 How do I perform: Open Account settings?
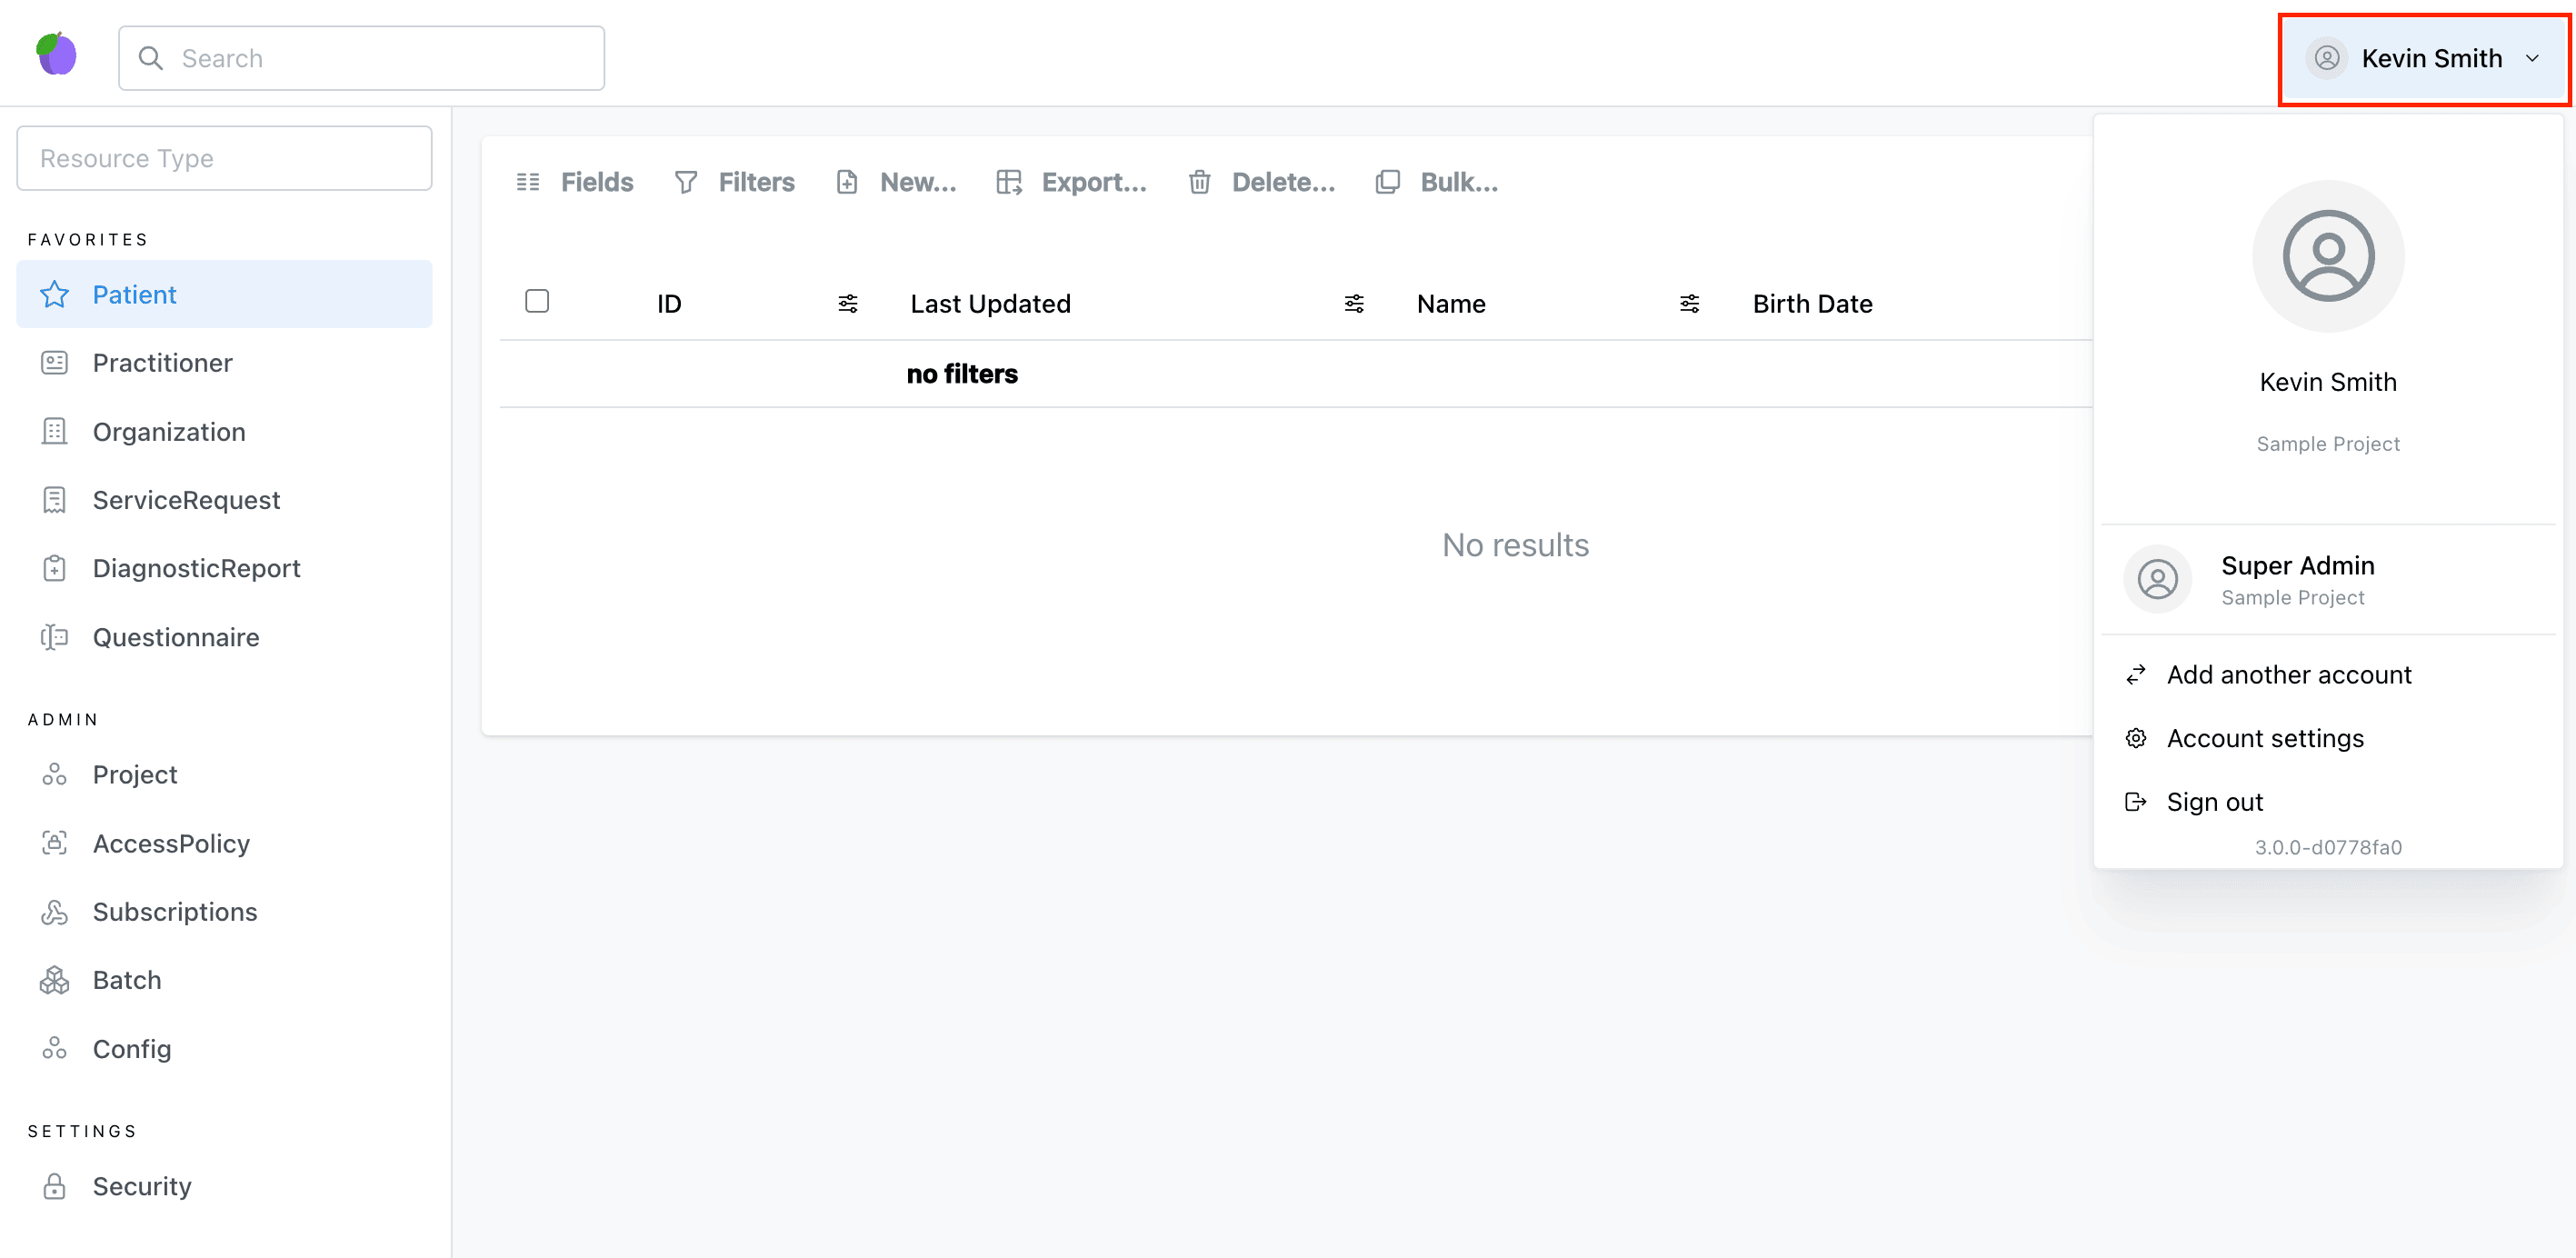click(2265, 738)
